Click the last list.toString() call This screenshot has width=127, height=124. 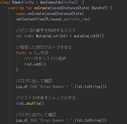89,120
